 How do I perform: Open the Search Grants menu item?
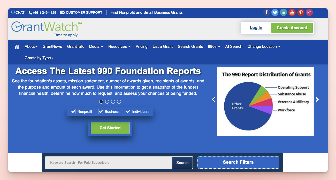[x=190, y=46]
